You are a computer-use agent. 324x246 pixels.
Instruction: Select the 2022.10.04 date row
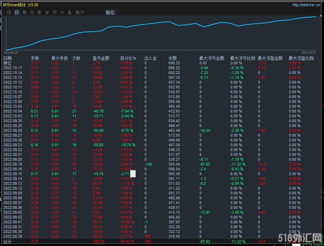pos(13,111)
